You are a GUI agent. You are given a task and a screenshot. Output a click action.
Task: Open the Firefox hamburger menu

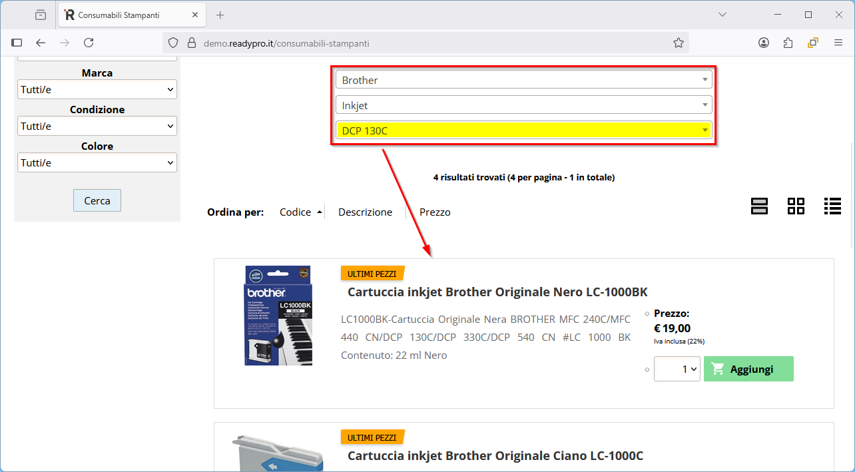click(838, 43)
